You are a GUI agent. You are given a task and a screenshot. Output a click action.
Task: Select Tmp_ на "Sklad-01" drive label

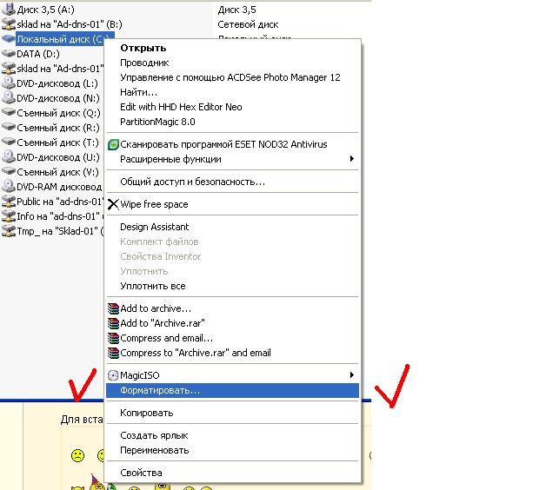coord(60,231)
